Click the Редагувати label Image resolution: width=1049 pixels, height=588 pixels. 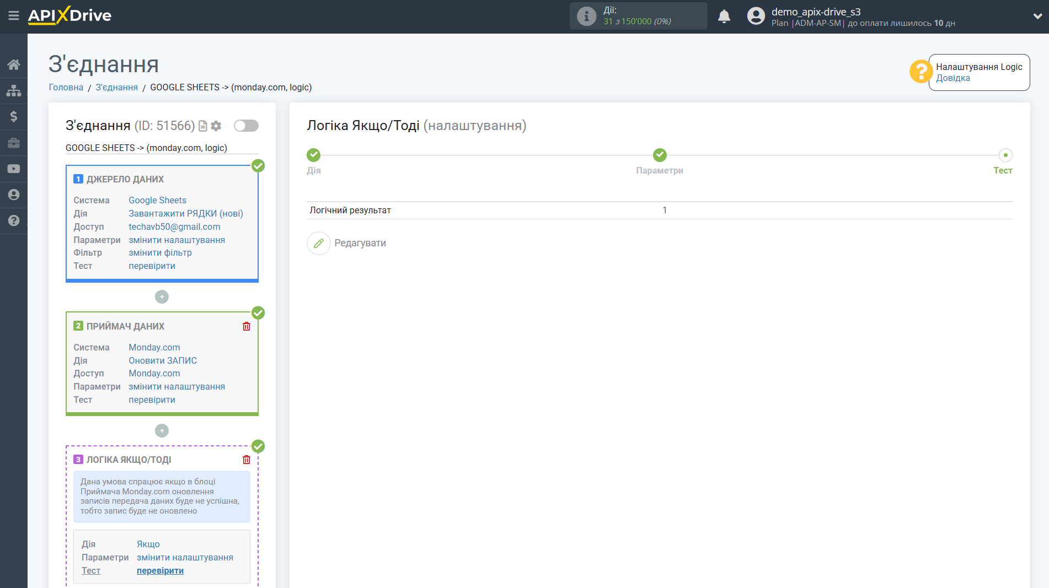tap(360, 243)
